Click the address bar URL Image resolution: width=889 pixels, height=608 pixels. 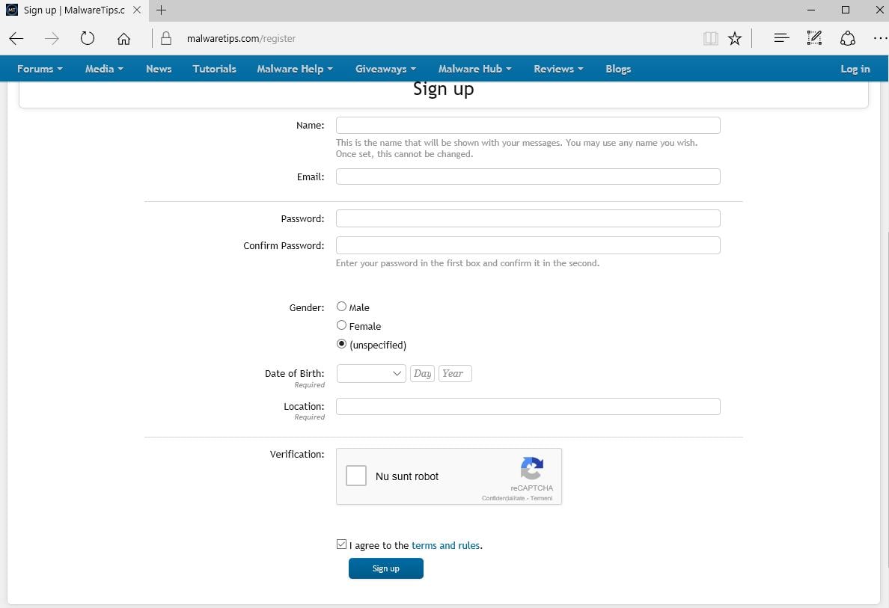(241, 39)
